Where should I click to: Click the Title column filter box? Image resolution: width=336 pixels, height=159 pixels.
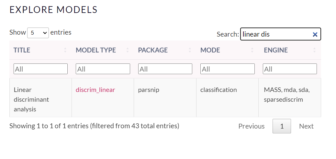(x=40, y=69)
